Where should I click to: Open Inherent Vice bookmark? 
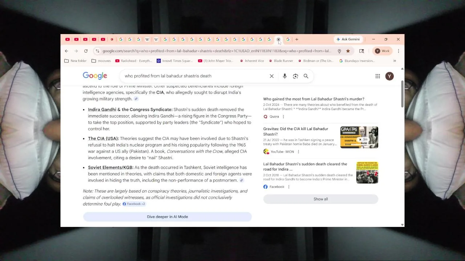click(252, 61)
